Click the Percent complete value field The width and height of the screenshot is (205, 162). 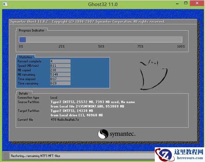coord(60,61)
